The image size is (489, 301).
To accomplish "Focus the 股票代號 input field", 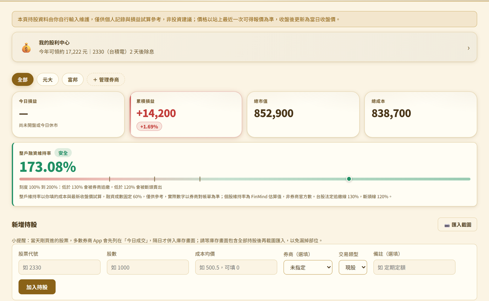I will (x=60, y=267).
